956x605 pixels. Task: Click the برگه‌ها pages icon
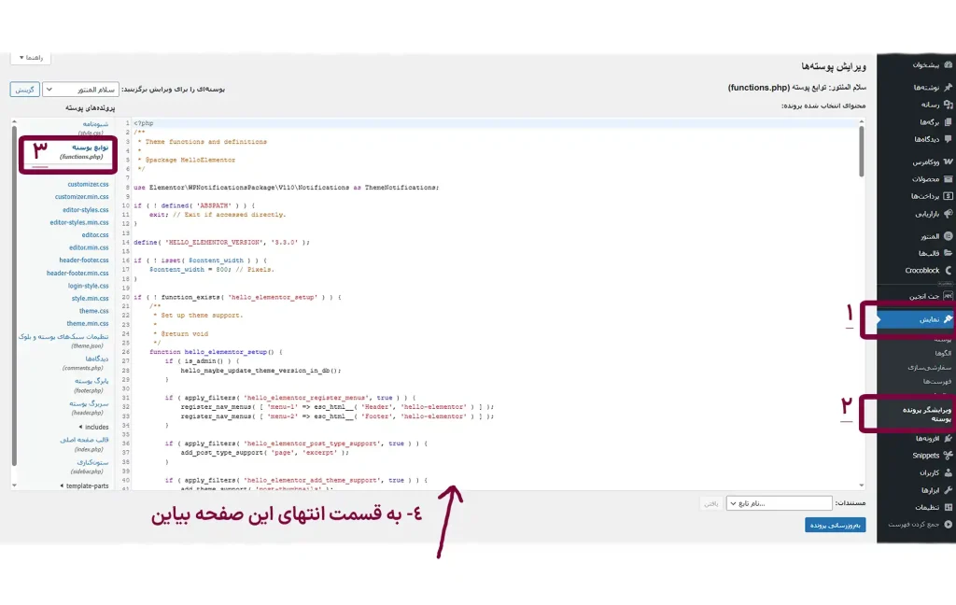949,122
